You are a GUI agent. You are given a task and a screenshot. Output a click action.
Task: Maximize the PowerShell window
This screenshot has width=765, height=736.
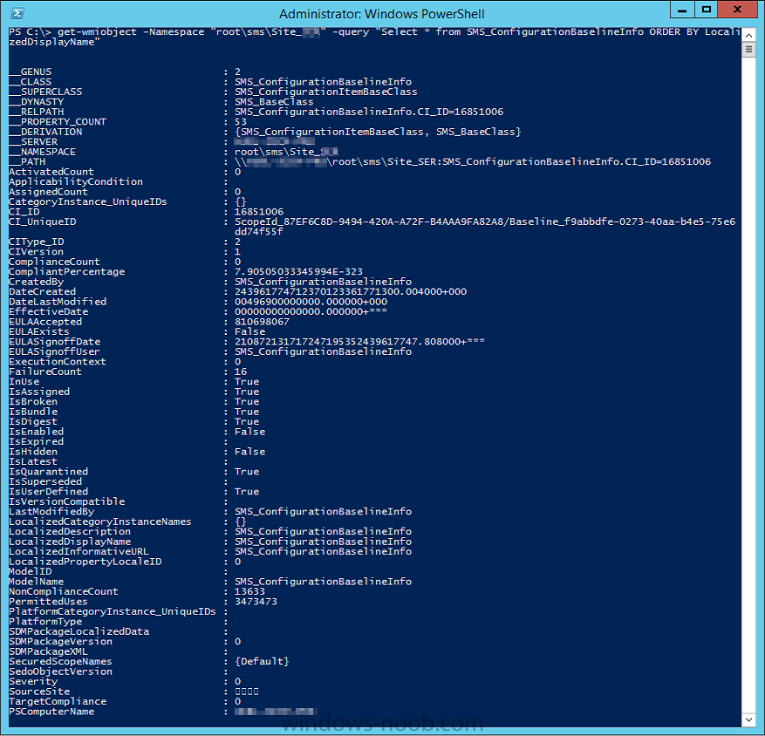[x=706, y=10]
